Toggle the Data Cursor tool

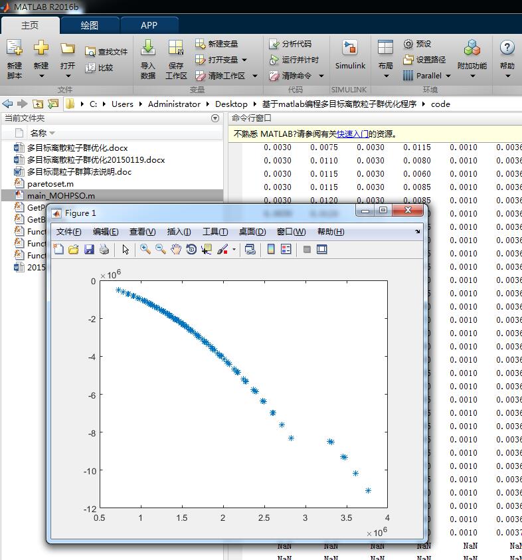pyautogui.click(x=206, y=249)
